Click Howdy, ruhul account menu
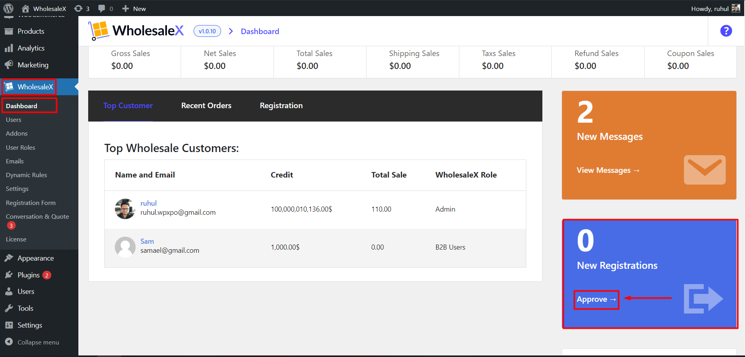The width and height of the screenshot is (745, 357). point(715,8)
